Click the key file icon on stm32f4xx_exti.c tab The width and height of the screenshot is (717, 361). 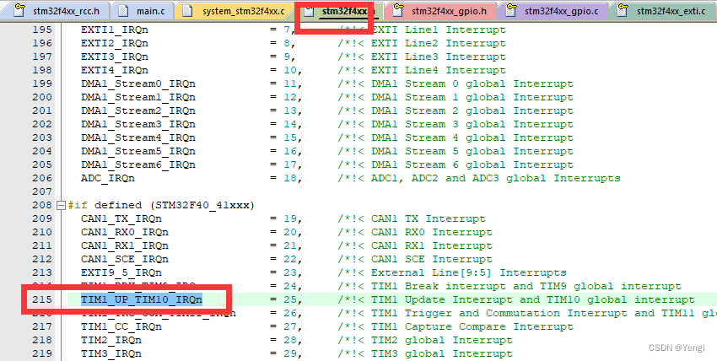(x=623, y=10)
